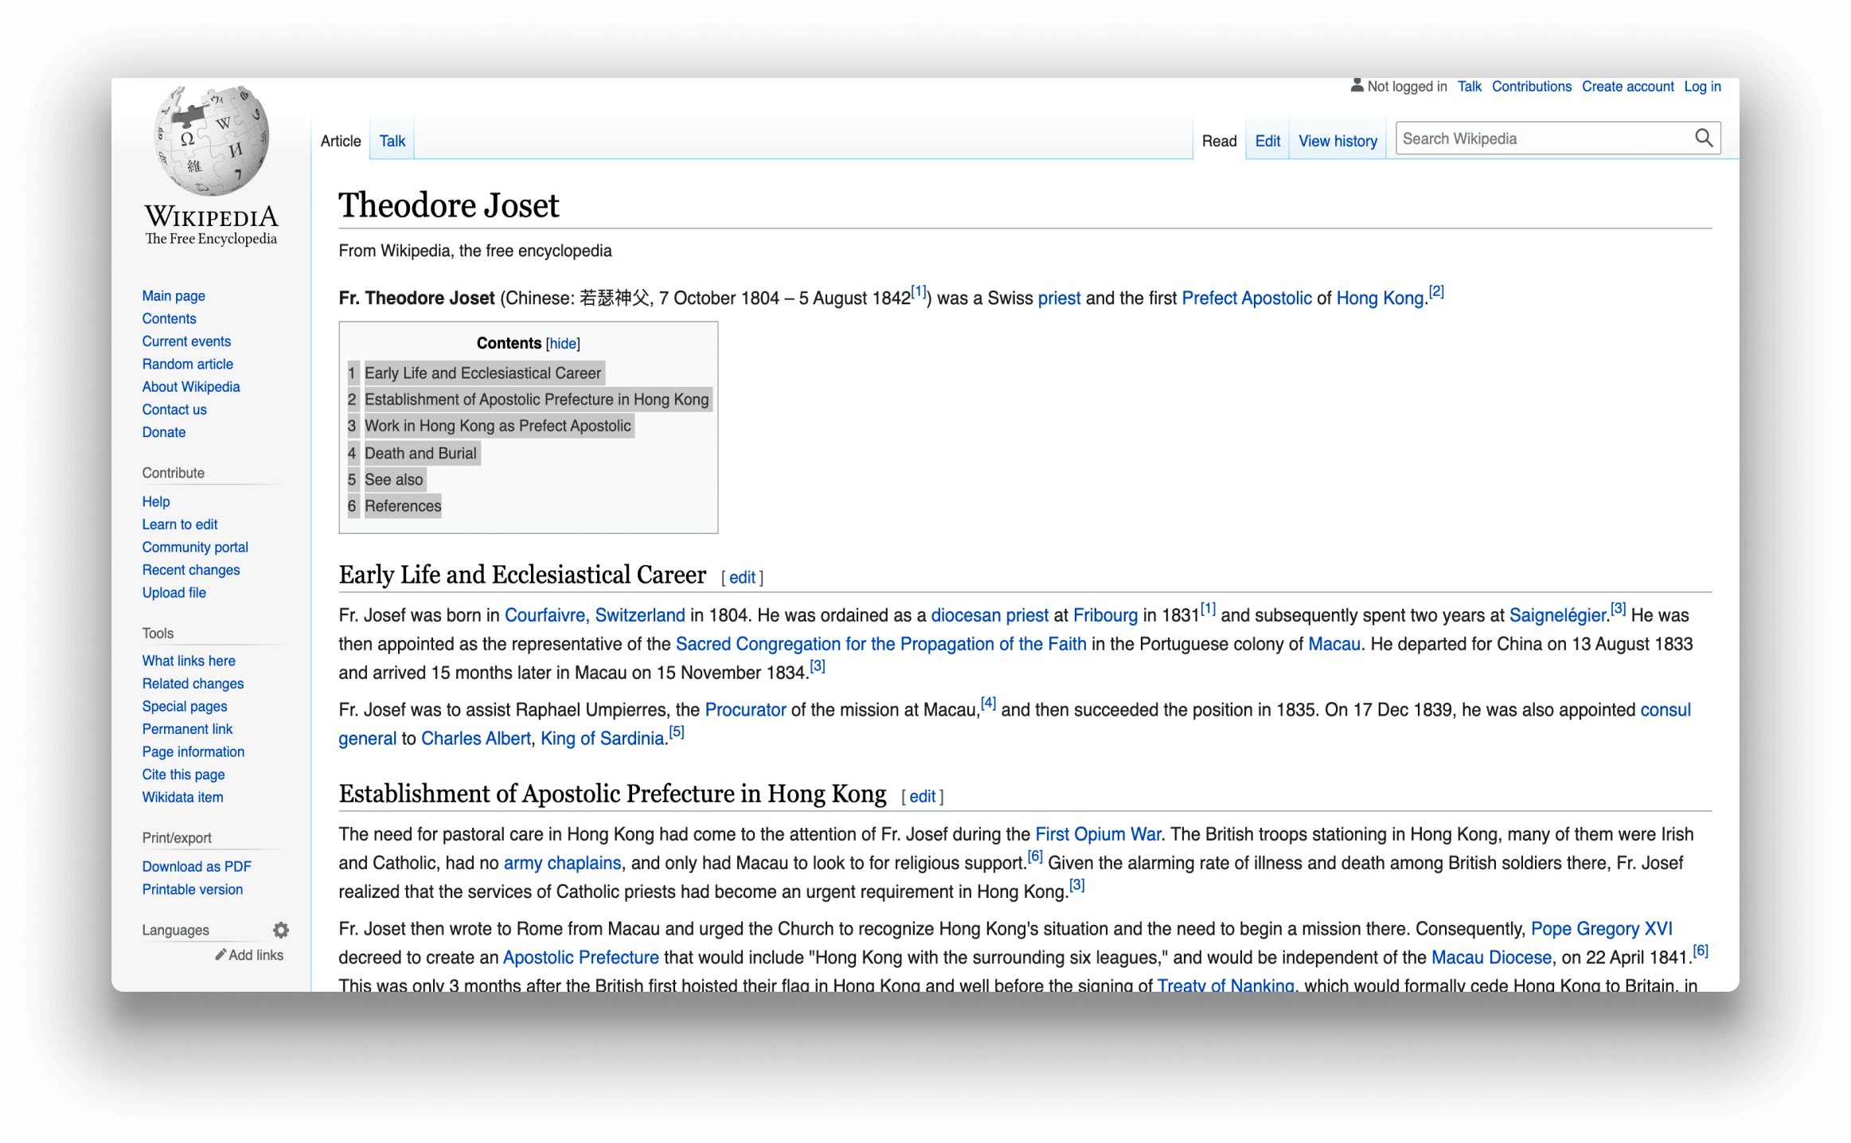Jump to Death and Burial contents entry
Viewport: 1851px width, 1143px height.
click(420, 452)
